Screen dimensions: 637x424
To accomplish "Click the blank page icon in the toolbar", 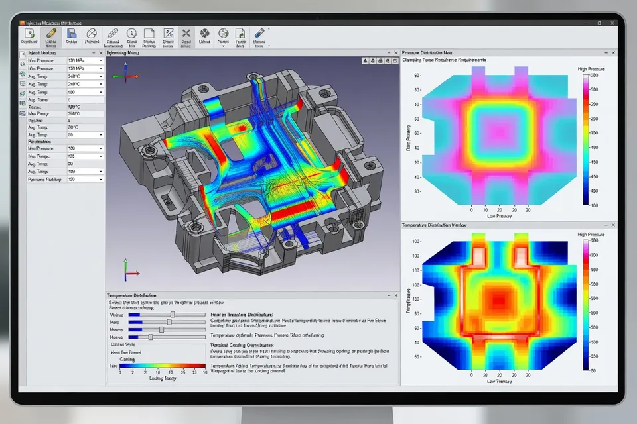I will pyautogui.click(x=149, y=34).
